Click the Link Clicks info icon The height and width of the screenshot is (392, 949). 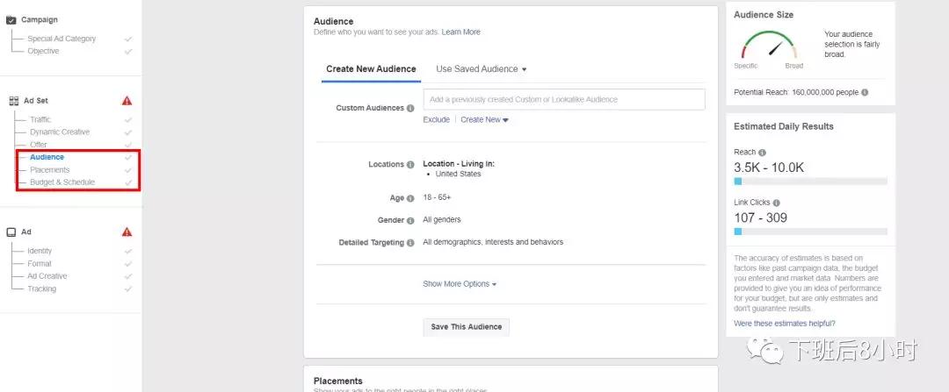click(777, 203)
